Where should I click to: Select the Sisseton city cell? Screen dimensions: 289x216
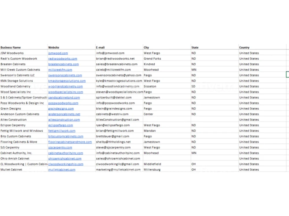tap(167, 86)
